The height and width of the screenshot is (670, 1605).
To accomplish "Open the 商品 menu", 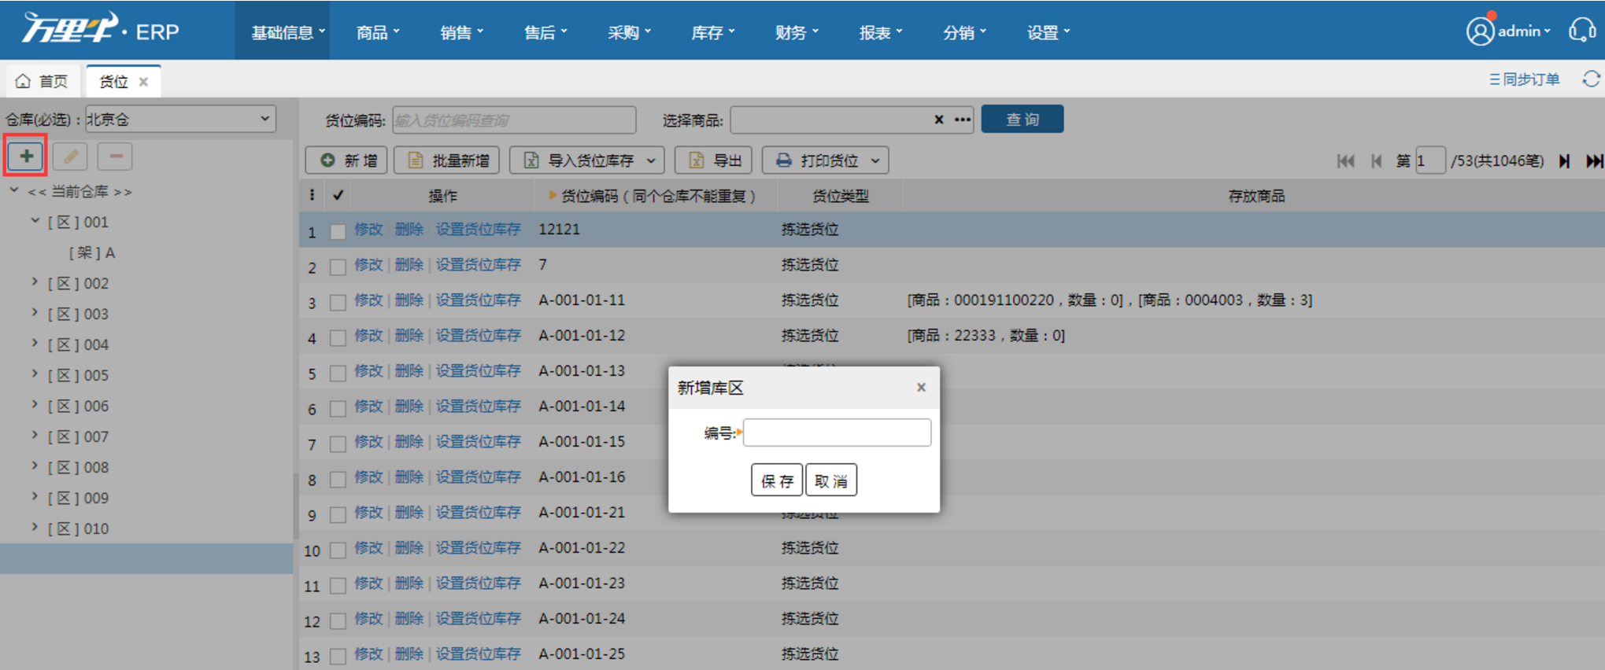I will pos(378,32).
